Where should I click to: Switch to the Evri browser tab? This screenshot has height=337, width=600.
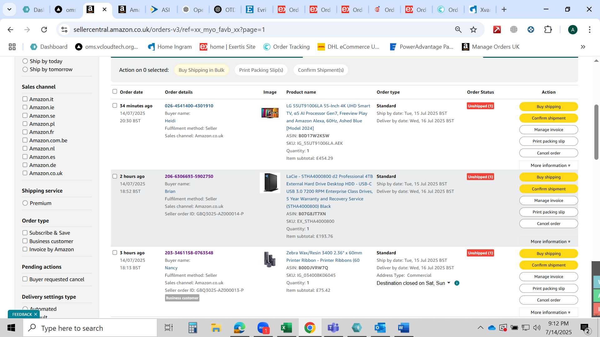coord(257,10)
